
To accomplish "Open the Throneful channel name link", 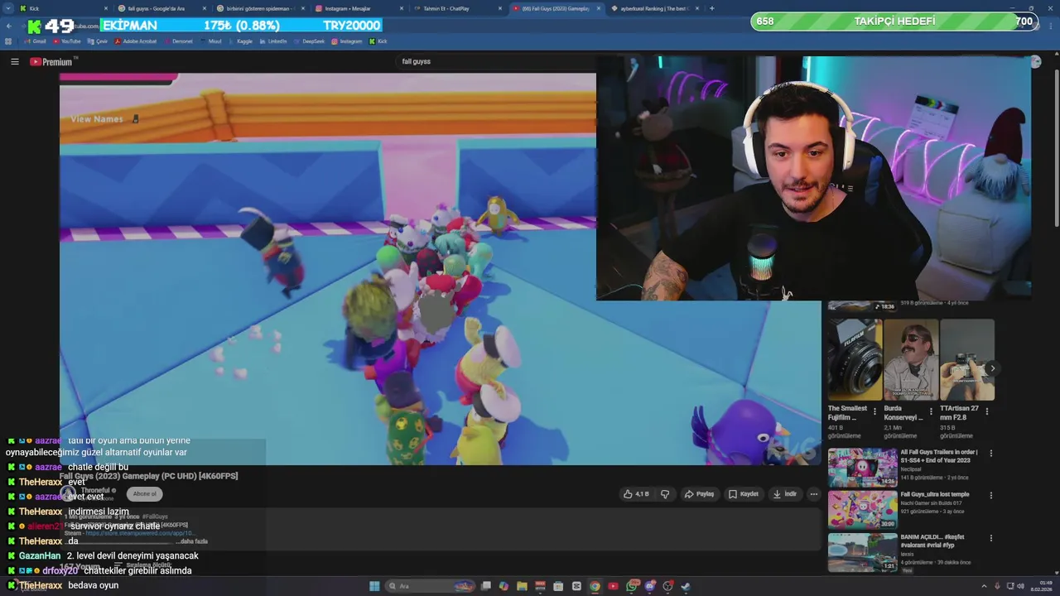I will [x=96, y=491].
